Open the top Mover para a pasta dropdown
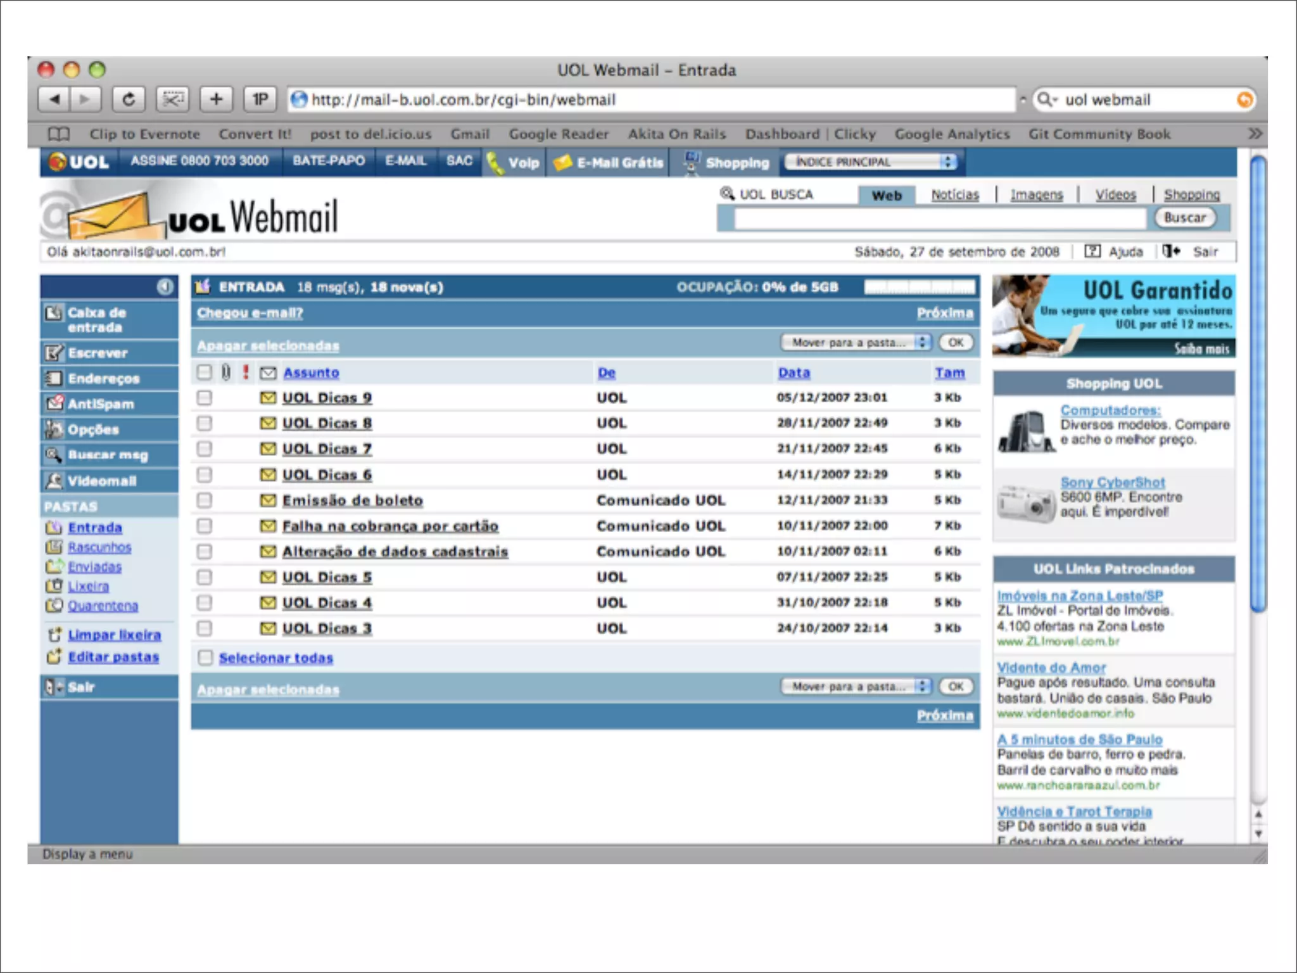 point(855,343)
